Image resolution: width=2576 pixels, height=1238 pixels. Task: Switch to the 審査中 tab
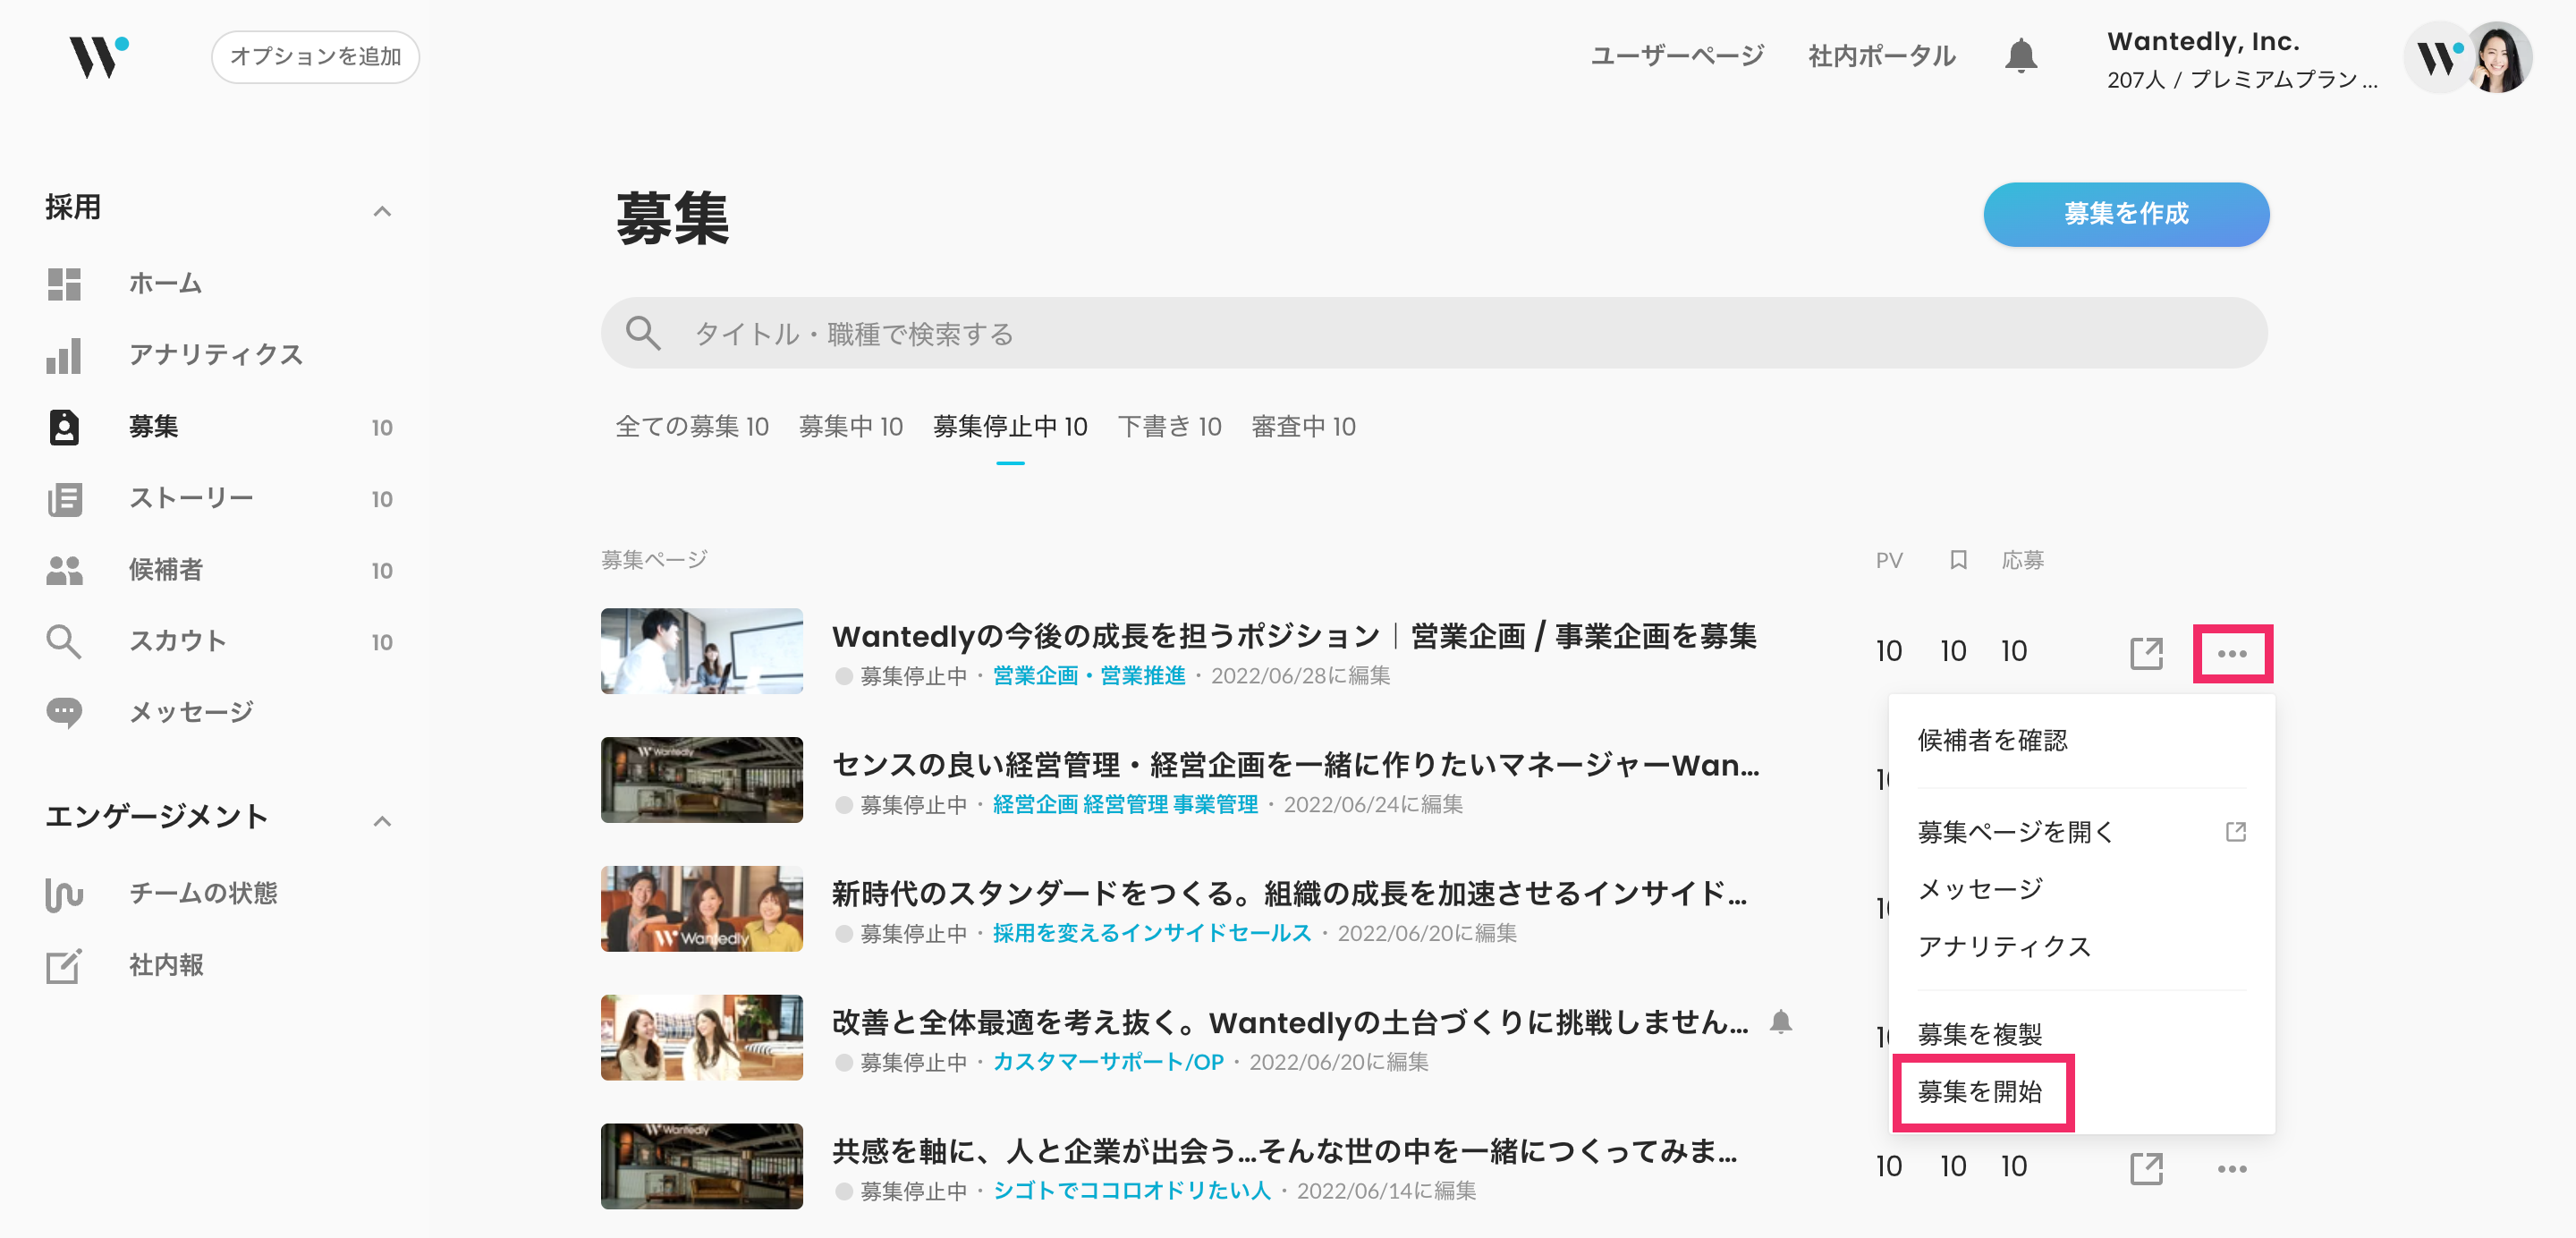(x=1303, y=427)
